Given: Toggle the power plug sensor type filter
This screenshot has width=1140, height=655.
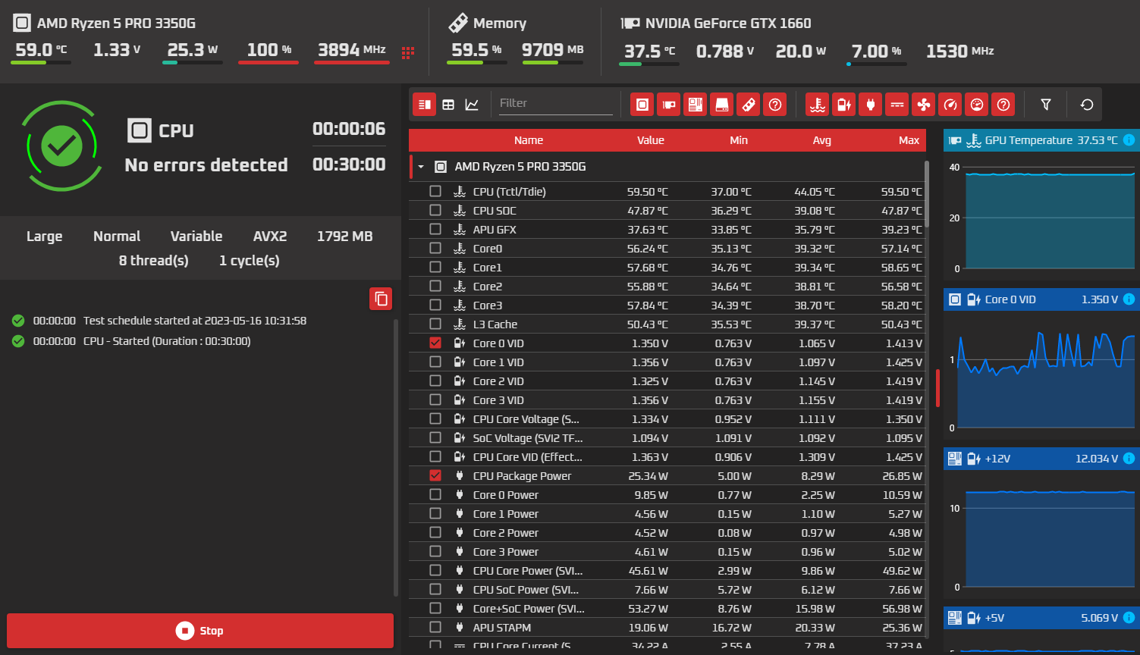Looking at the screenshot, I should pos(870,105).
